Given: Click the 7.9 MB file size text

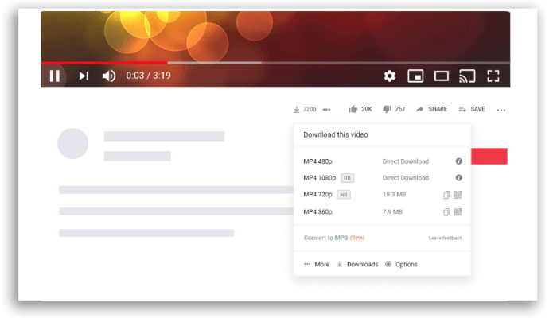Looking at the screenshot, I should tap(392, 212).
